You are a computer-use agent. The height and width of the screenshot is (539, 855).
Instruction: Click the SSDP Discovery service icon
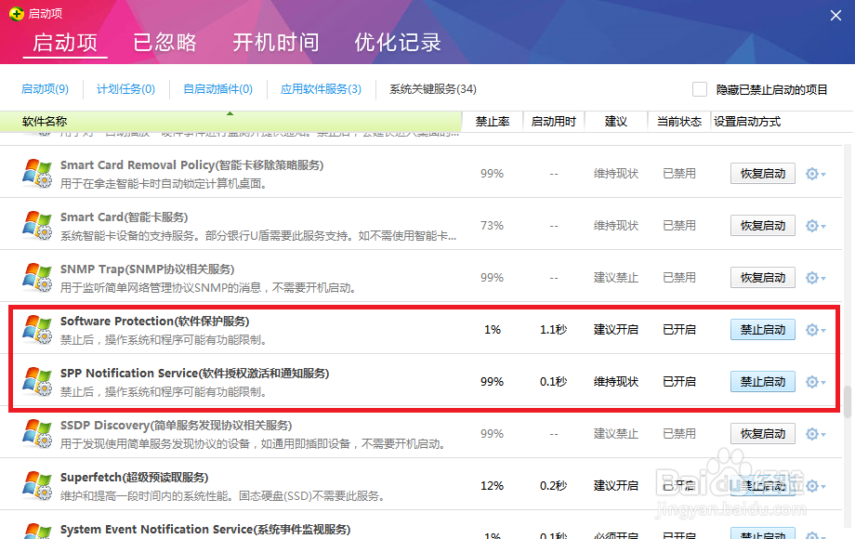[37, 433]
